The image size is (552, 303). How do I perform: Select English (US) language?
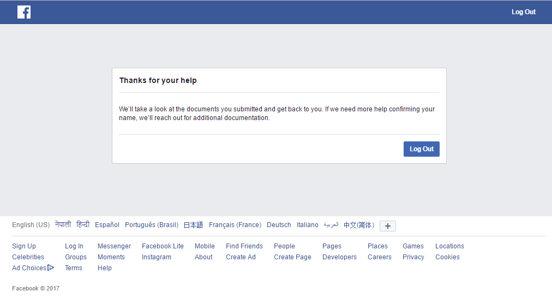click(31, 225)
